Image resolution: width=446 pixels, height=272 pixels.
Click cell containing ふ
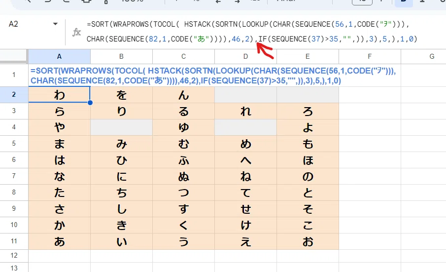point(183,159)
